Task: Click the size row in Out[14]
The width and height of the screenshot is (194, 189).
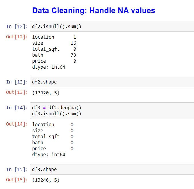Action: coord(53,131)
